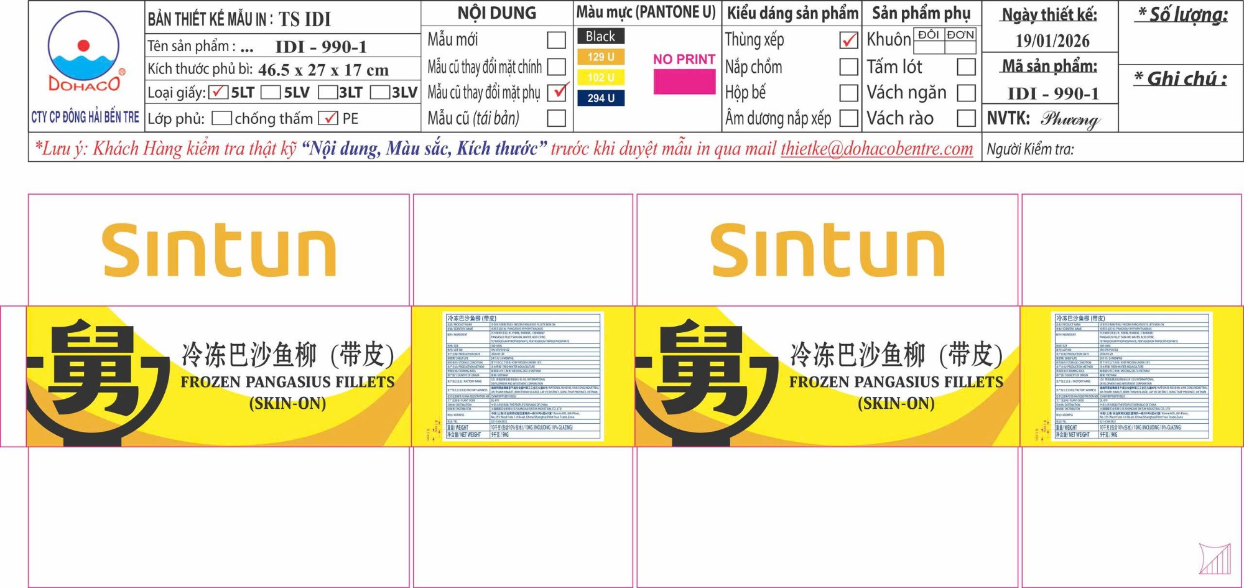Open the thietke@dohacobentre.com email link
This screenshot has height=588, width=1244.
(876, 149)
